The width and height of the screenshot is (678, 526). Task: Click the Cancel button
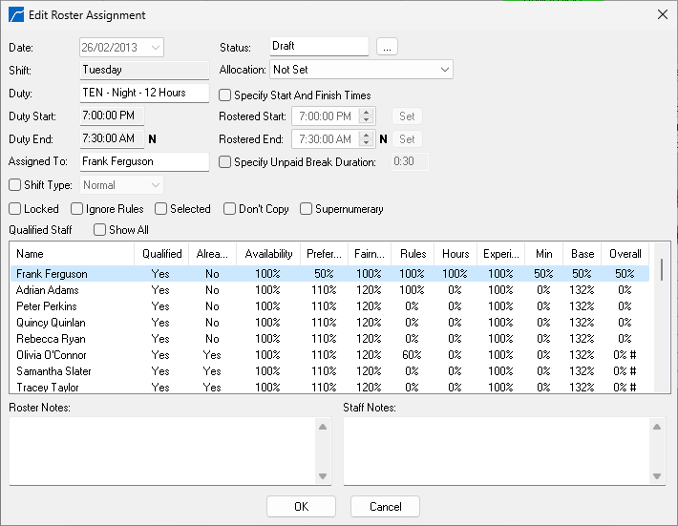385,507
